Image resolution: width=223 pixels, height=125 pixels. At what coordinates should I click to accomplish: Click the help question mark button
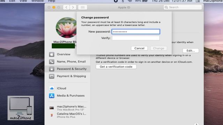(x=196, y=124)
